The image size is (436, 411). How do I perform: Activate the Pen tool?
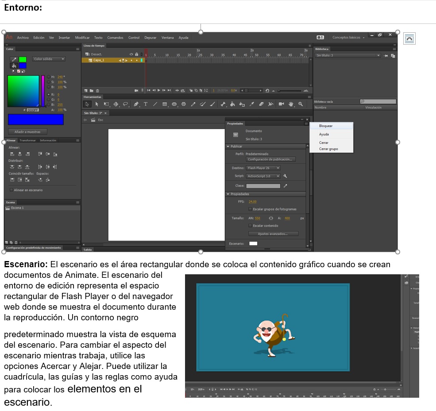[136, 104]
